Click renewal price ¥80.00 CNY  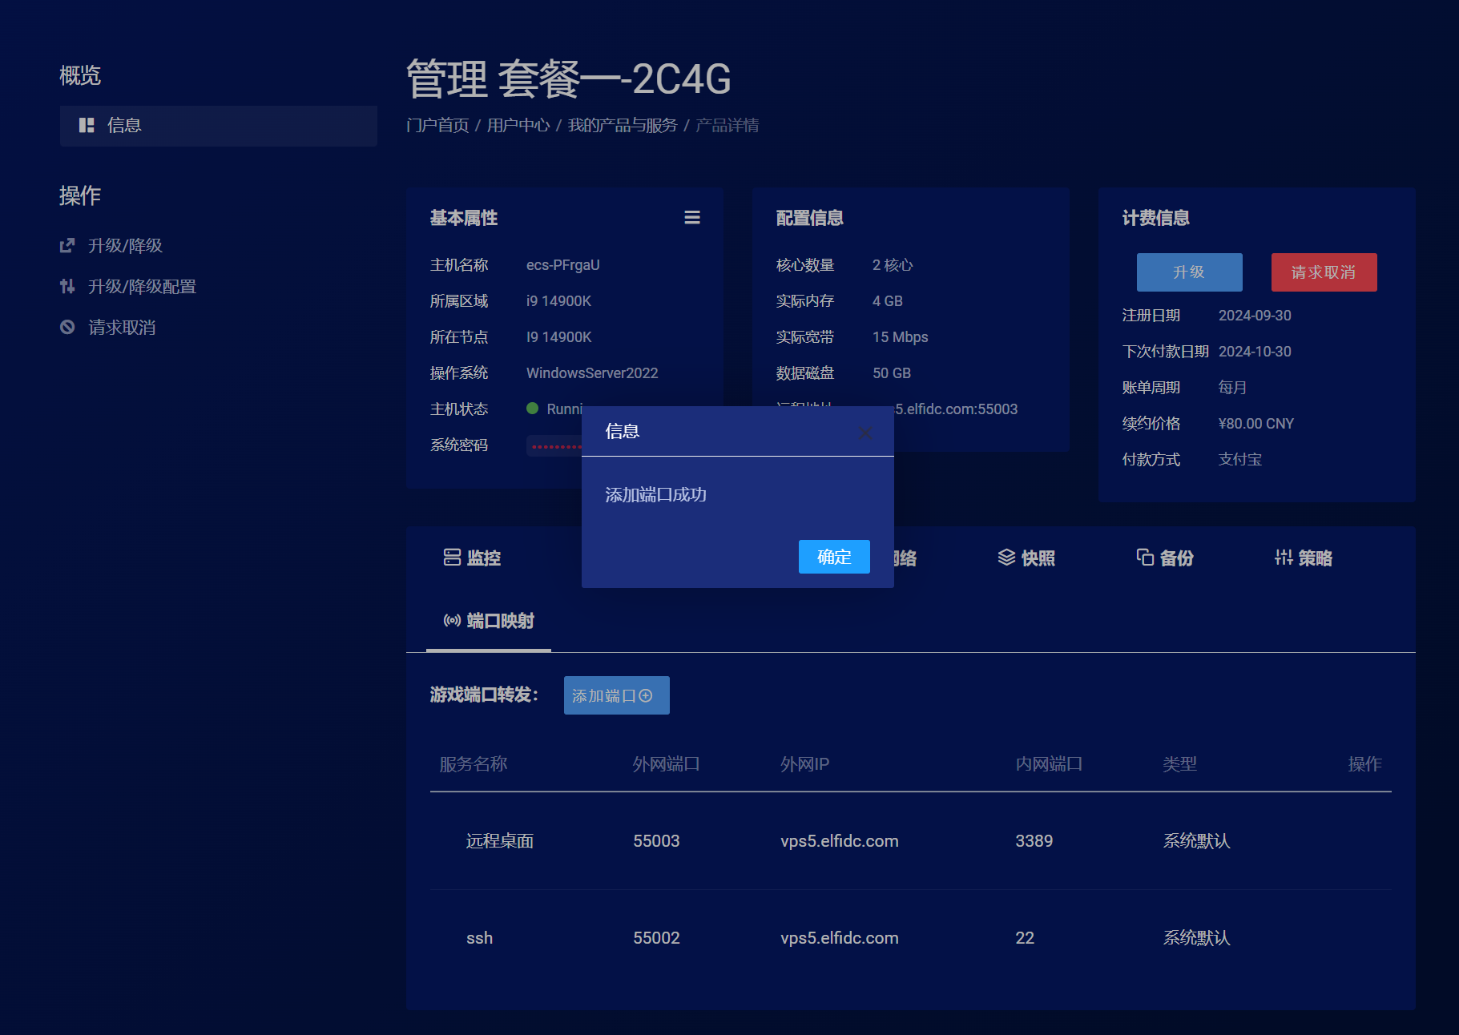[x=1255, y=424]
